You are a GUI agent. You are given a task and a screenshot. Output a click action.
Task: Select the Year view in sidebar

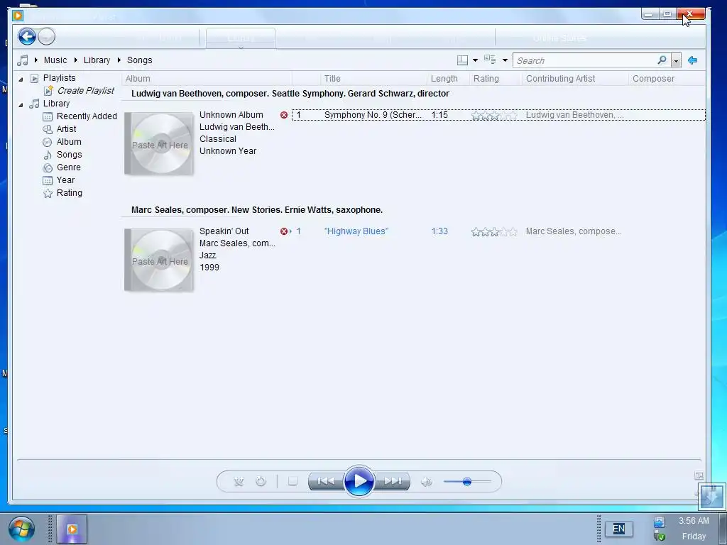(x=65, y=180)
